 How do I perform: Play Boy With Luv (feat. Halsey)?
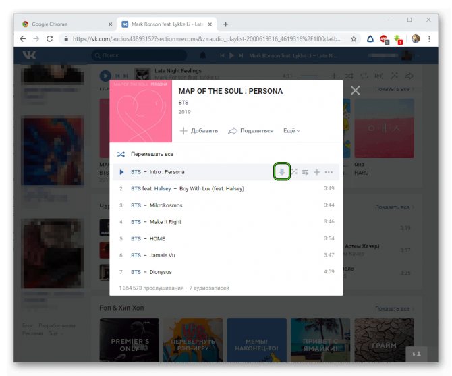pyautogui.click(x=226, y=188)
